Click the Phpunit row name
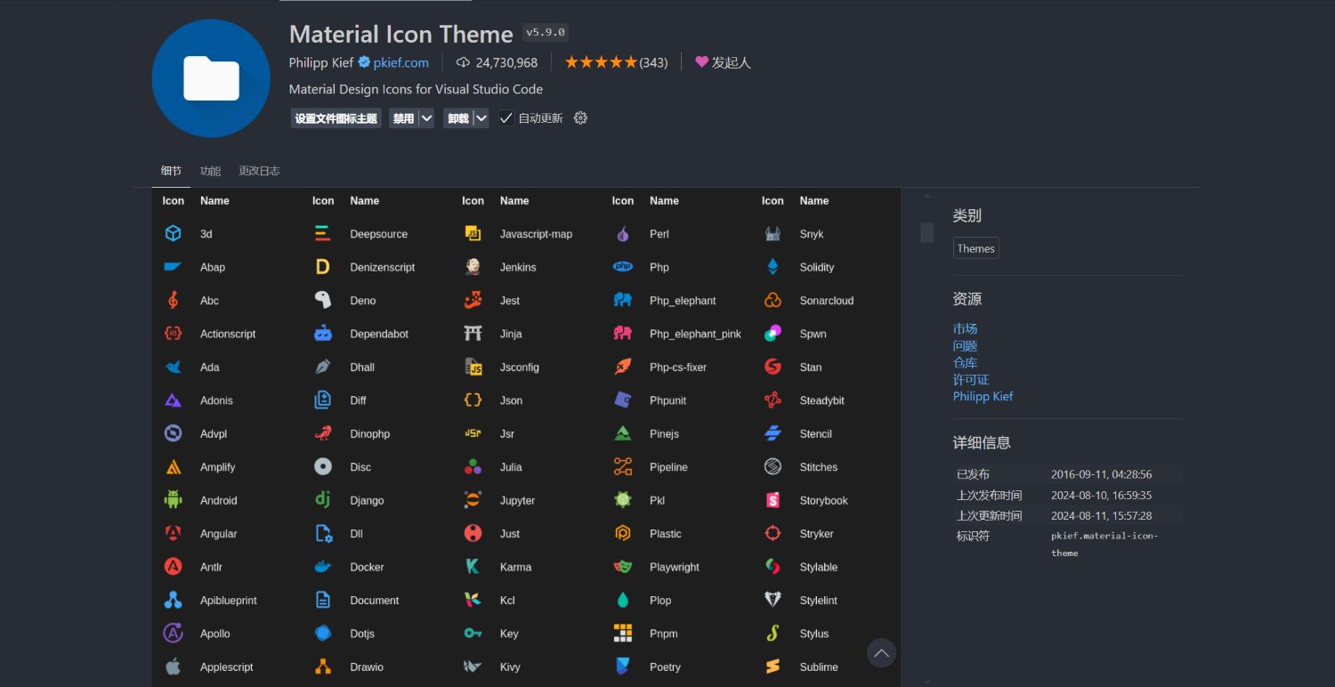The height and width of the screenshot is (687, 1335). click(x=667, y=400)
